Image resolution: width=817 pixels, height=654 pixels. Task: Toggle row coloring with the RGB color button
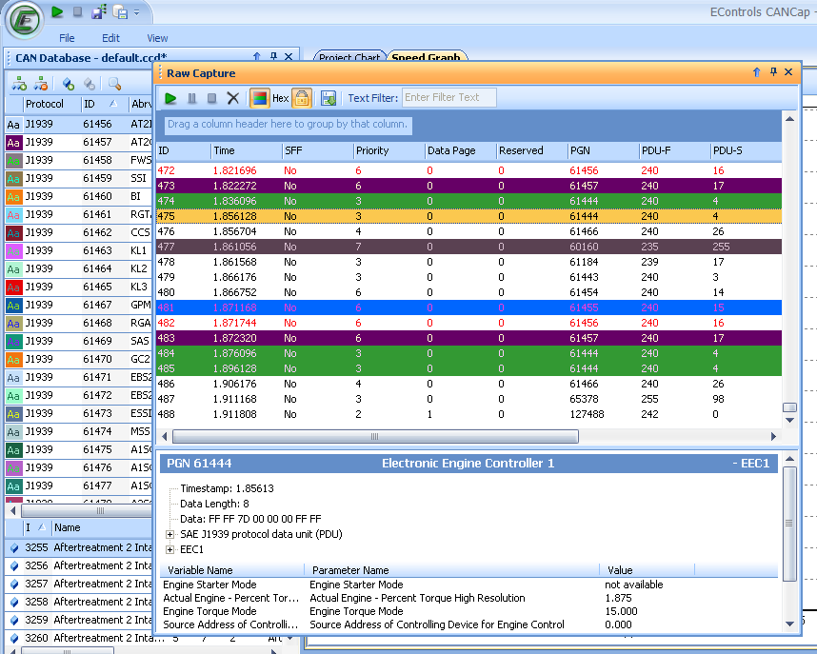(260, 98)
